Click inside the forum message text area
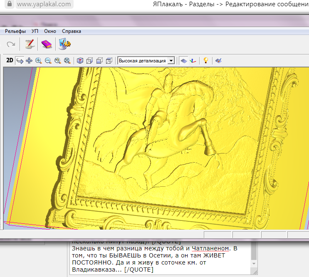The height and width of the screenshot is (277, 309). [160, 258]
